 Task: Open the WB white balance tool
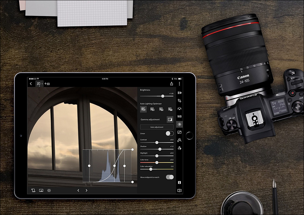[180, 117]
